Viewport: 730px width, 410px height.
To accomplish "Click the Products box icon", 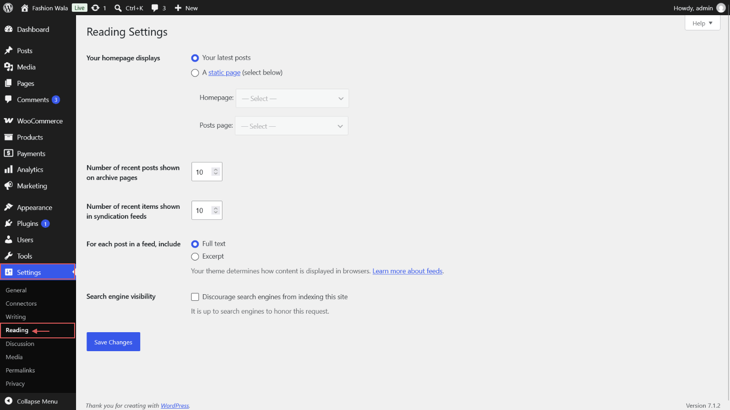I will coord(9,137).
